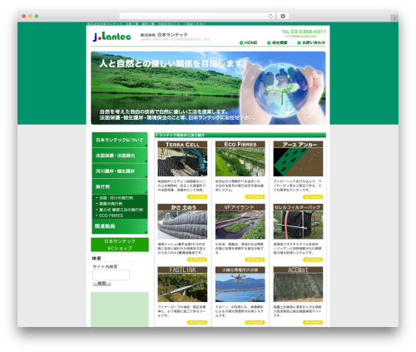This screenshot has width=416, height=352.
Task: Open 重力式 擁壁工法の施行例 submenu link
Action: point(121,210)
